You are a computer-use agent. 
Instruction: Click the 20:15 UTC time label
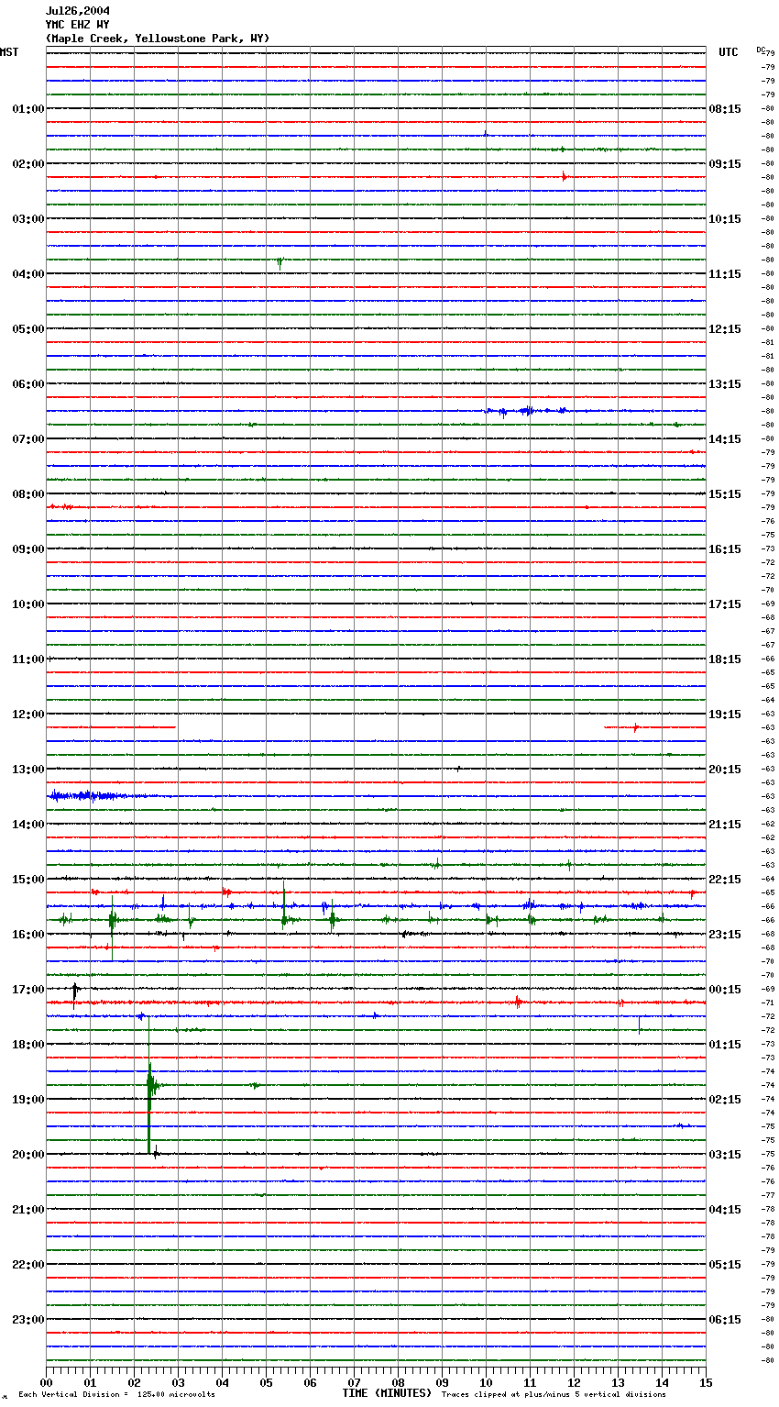tap(725, 770)
